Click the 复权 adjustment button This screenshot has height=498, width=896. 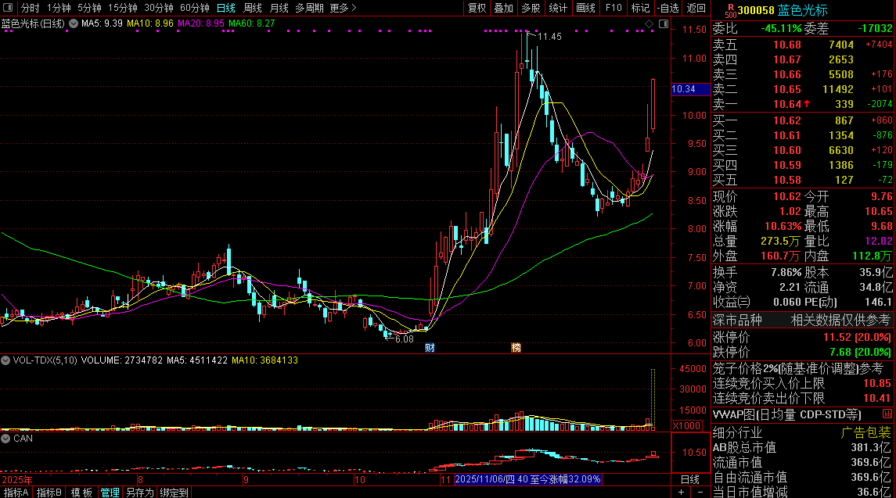tap(477, 8)
